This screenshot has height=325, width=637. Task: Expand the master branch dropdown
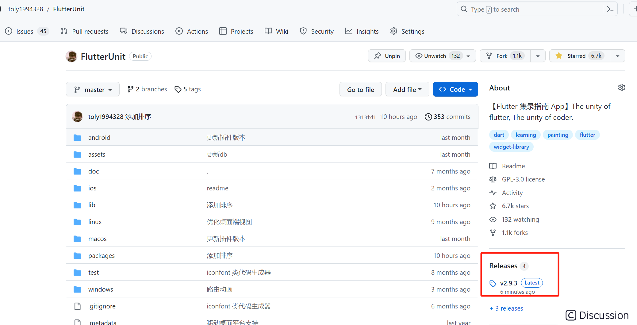tap(93, 89)
